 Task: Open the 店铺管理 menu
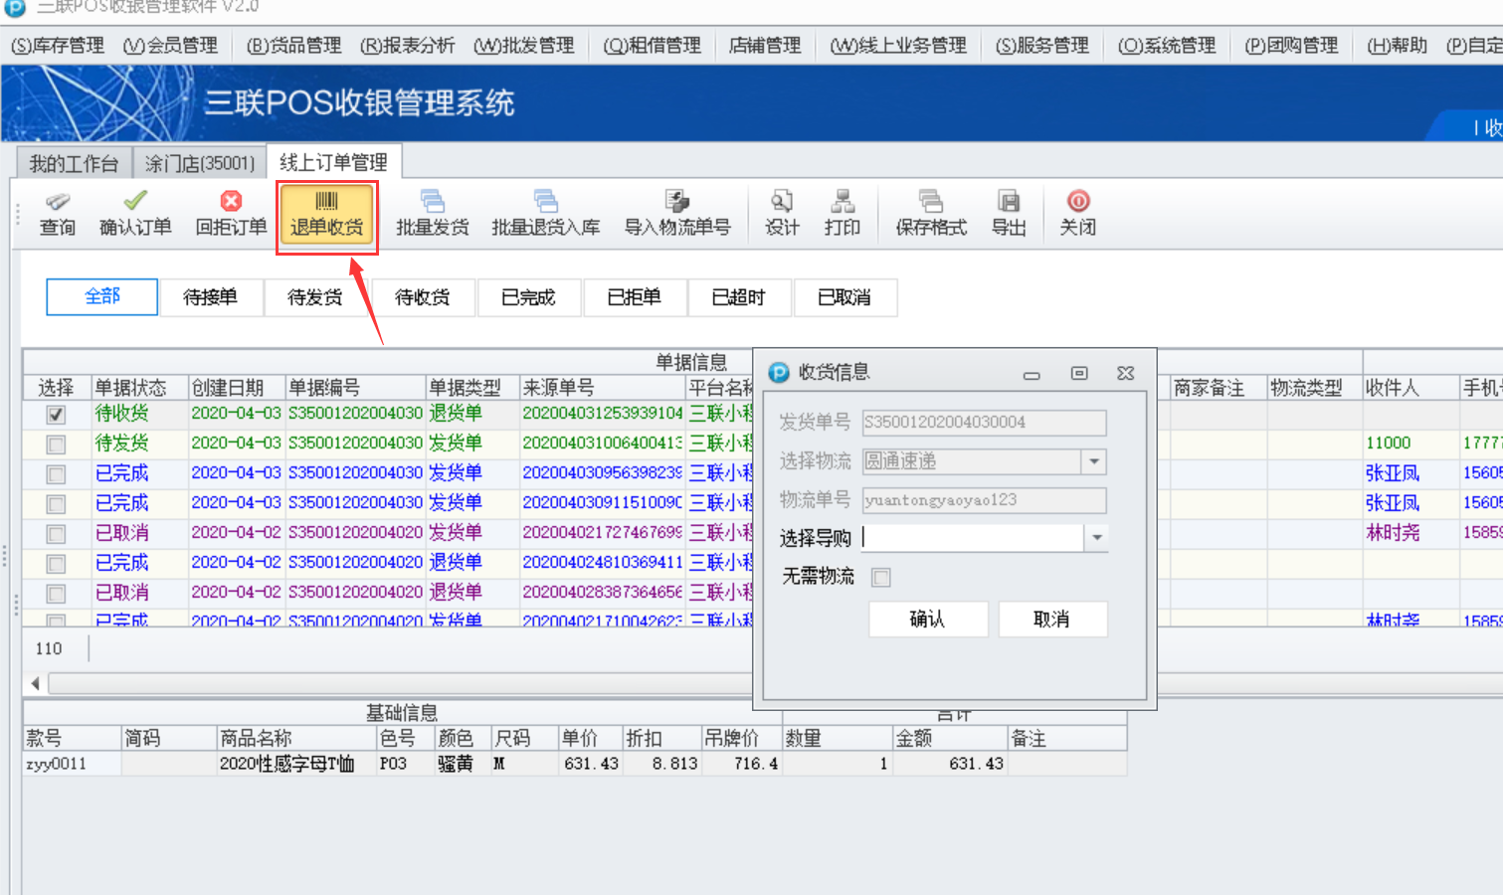click(x=765, y=46)
